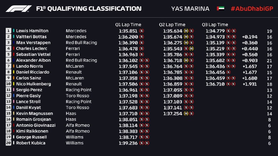Image resolution: width=278 pixels, height=156 pixels.
Task: Click Bottas's +0.194 gap value
Action: 249,37
